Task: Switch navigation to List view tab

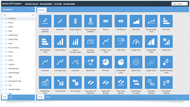Action: (10, 97)
